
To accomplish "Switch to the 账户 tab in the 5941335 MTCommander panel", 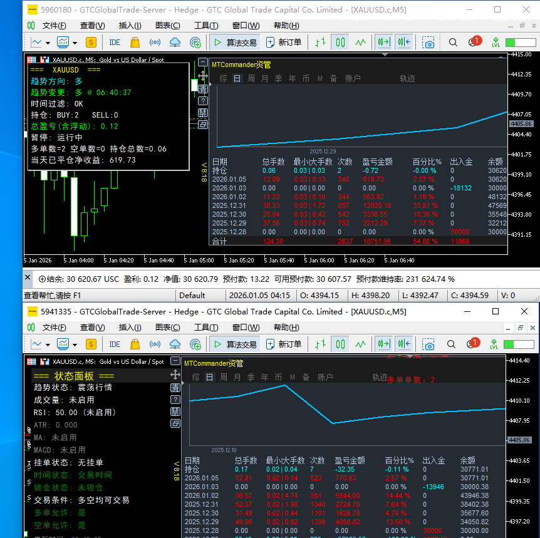I will [x=325, y=377].
